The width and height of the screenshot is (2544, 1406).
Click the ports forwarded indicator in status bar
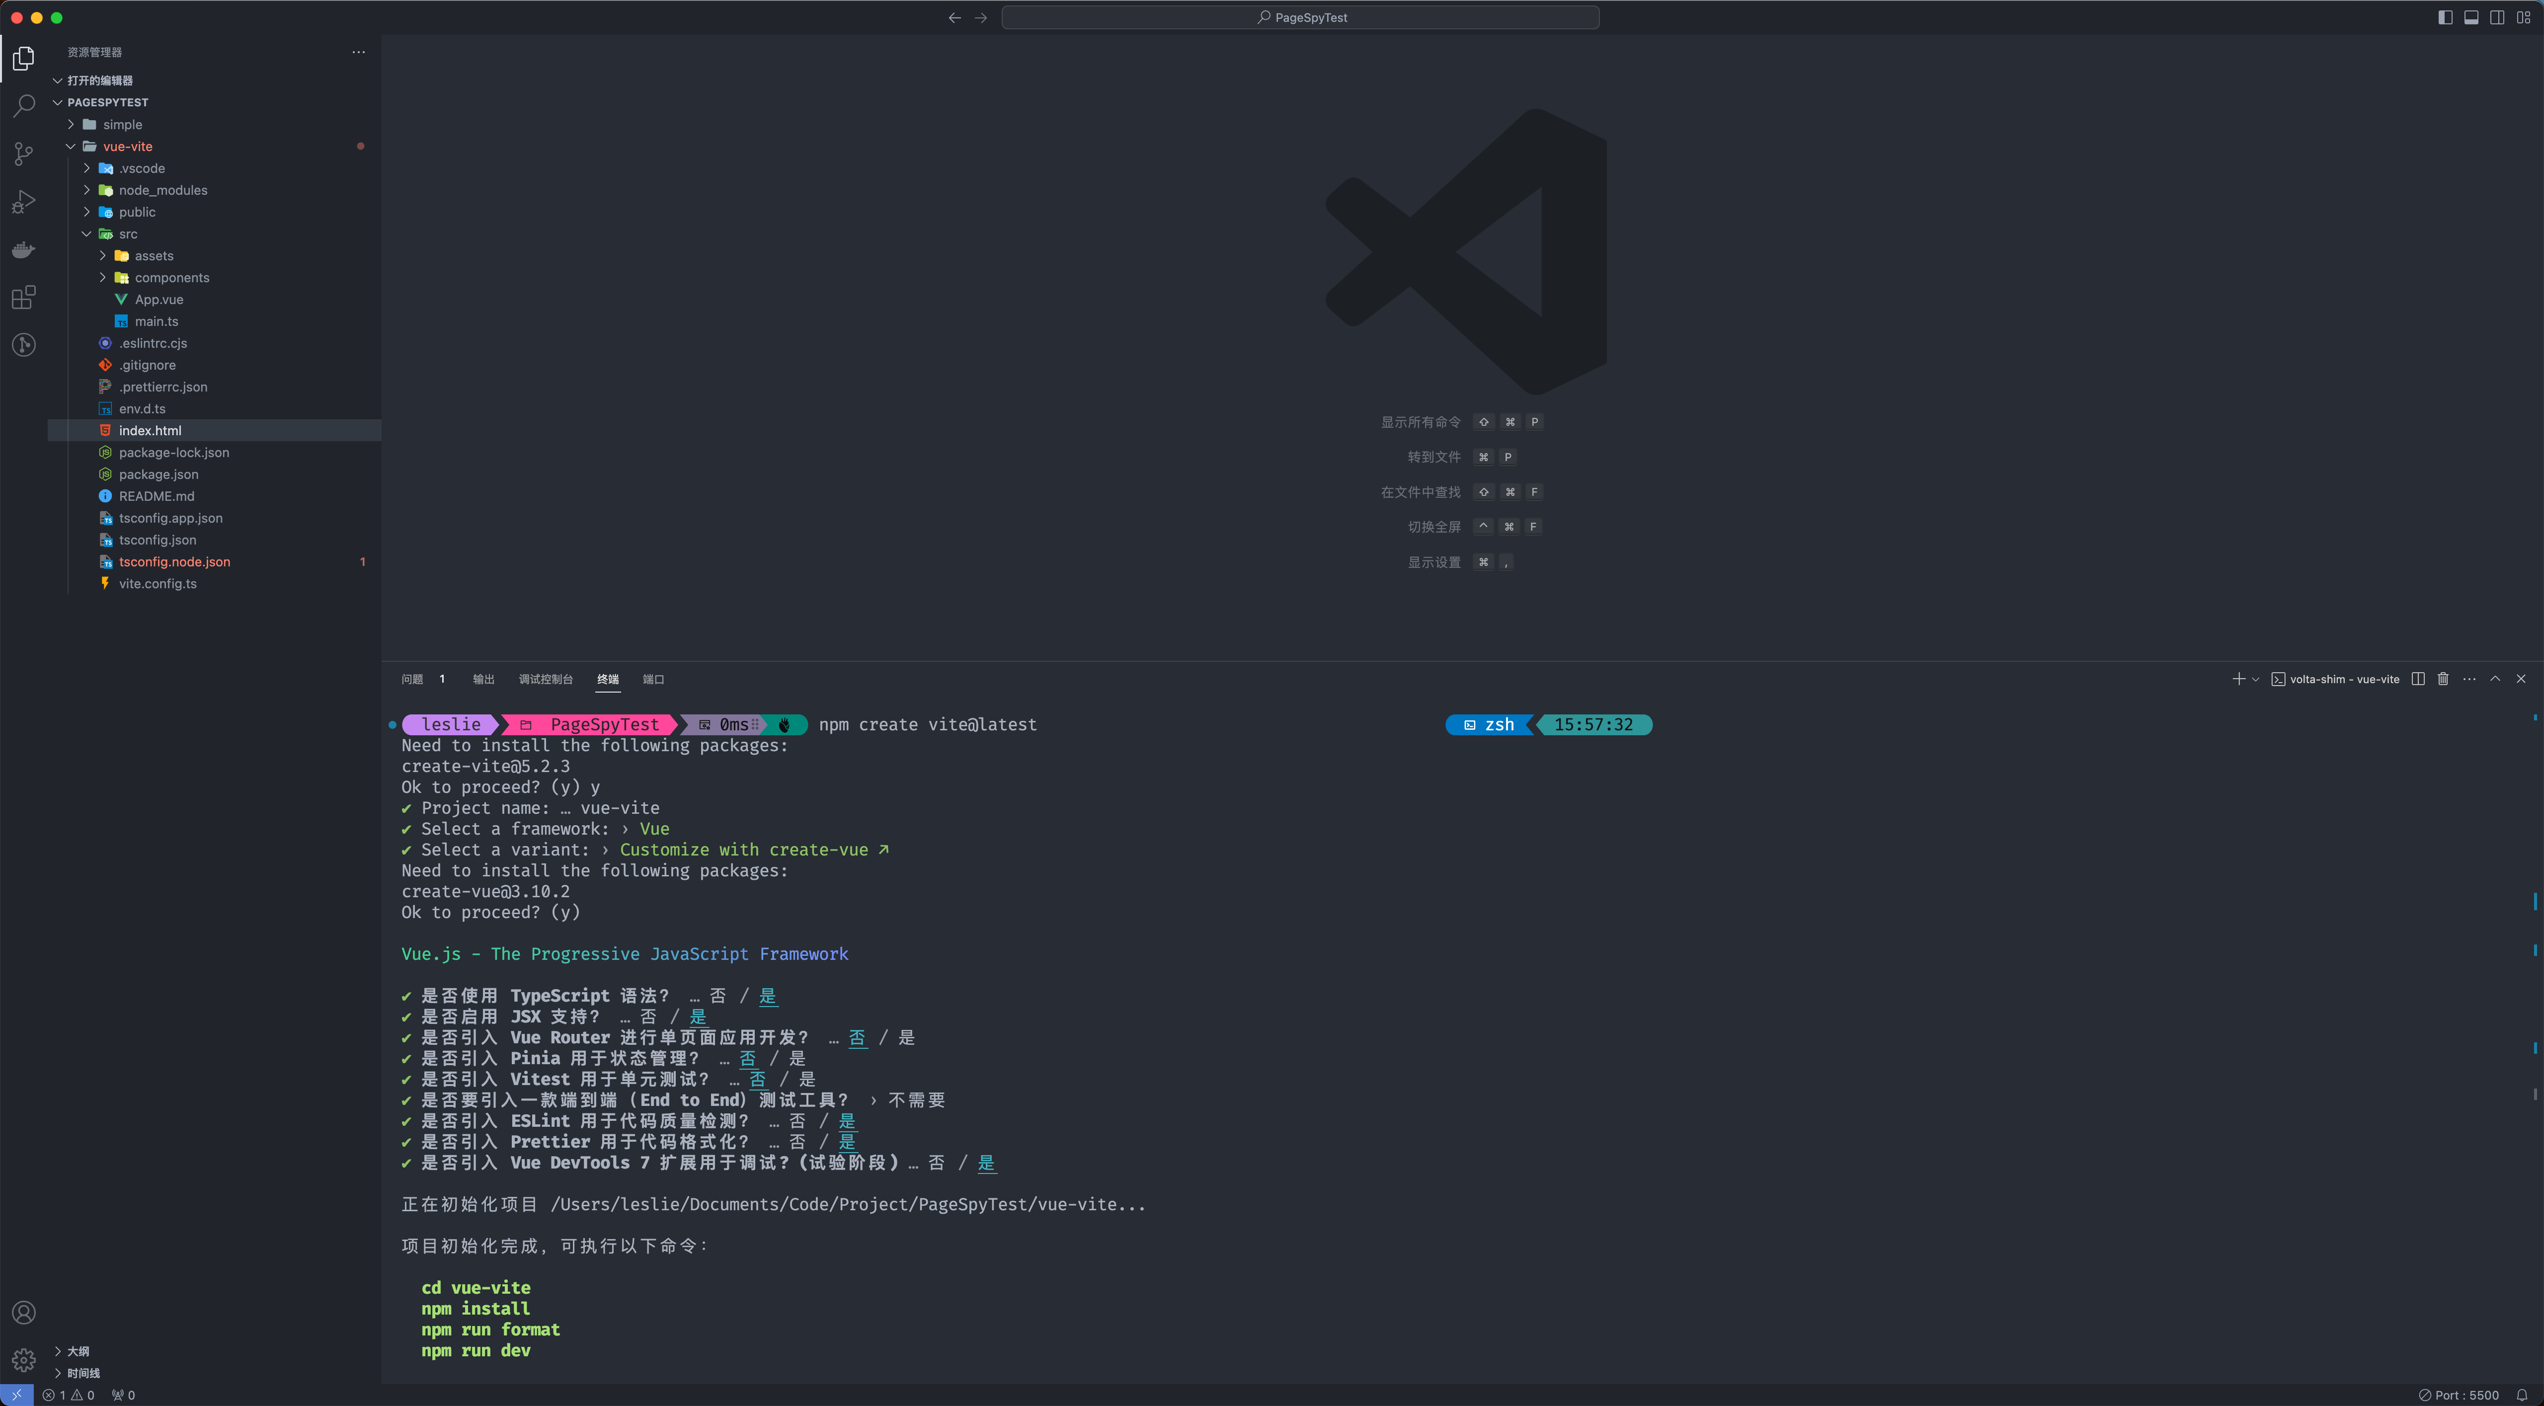pyautogui.click(x=123, y=1395)
